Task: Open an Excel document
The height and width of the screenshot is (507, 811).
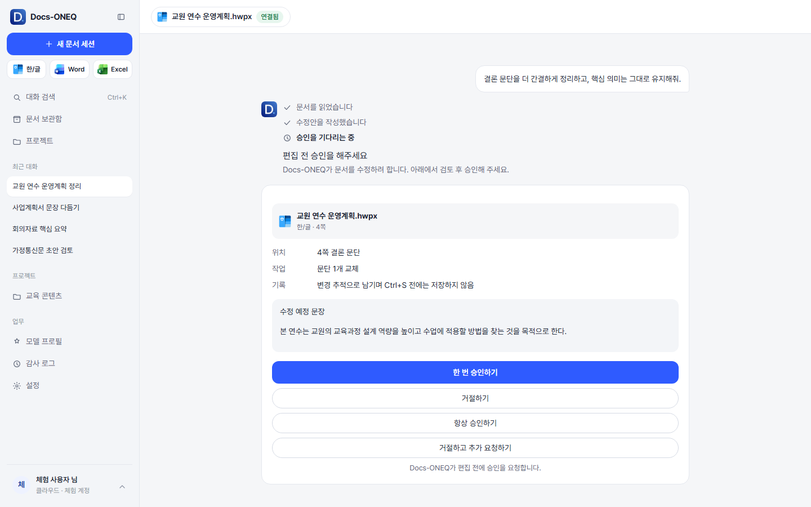Action: point(113,69)
